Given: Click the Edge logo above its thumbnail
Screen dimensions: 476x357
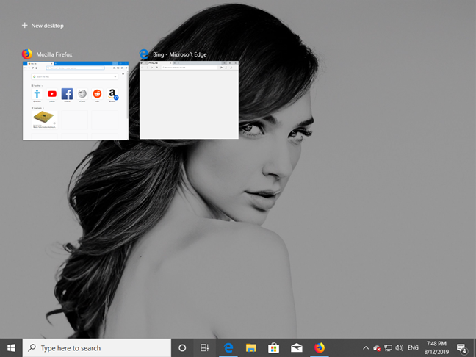Looking at the screenshot, I should (144, 54).
